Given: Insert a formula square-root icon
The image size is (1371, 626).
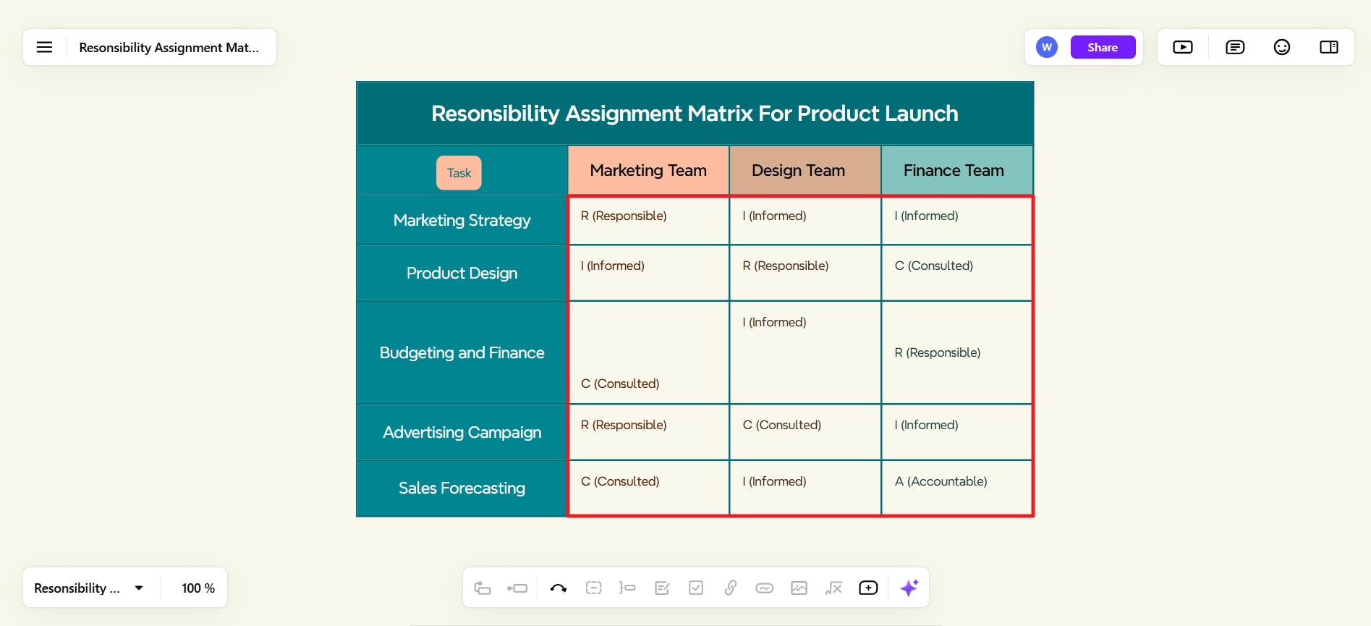Looking at the screenshot, I should click(x=833, y=588).
